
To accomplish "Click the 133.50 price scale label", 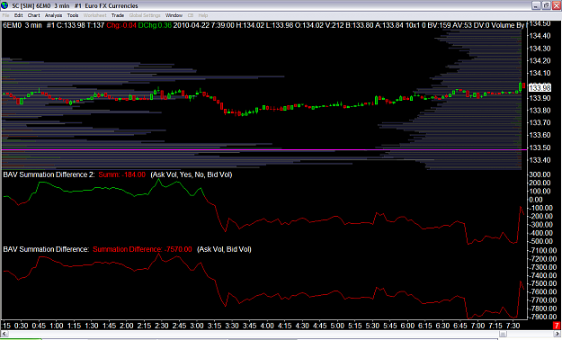I will point(540,148).
